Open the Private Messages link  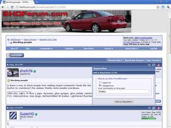point(132,42)
